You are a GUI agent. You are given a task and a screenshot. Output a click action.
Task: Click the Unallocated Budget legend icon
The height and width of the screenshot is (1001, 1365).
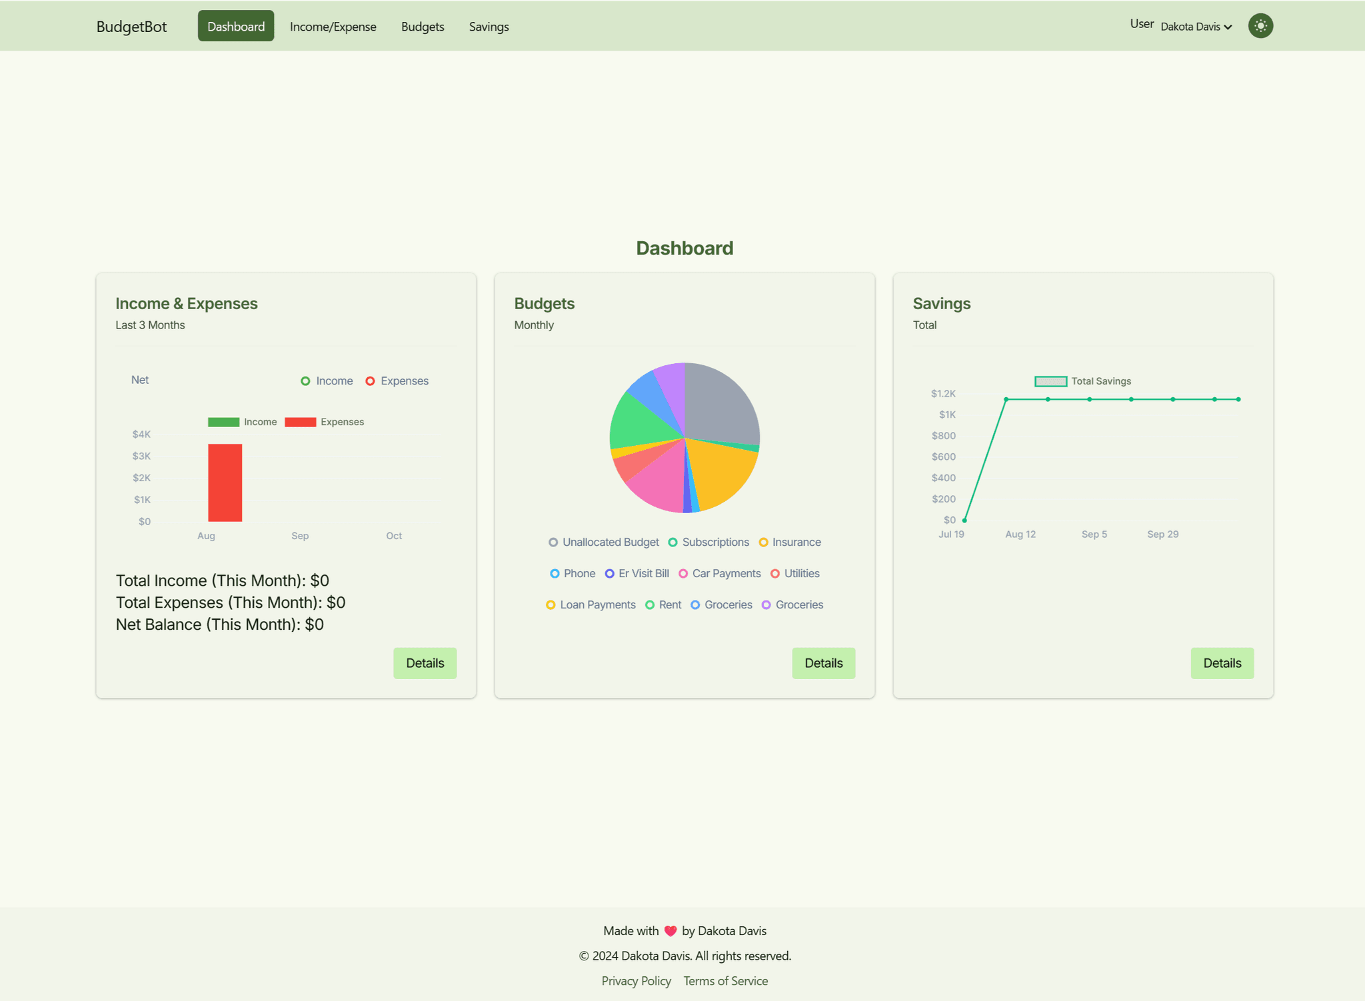click(x=553, y=541)
